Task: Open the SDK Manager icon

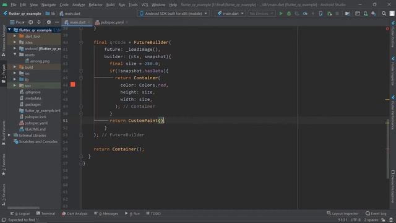Action: pos(374,14)
